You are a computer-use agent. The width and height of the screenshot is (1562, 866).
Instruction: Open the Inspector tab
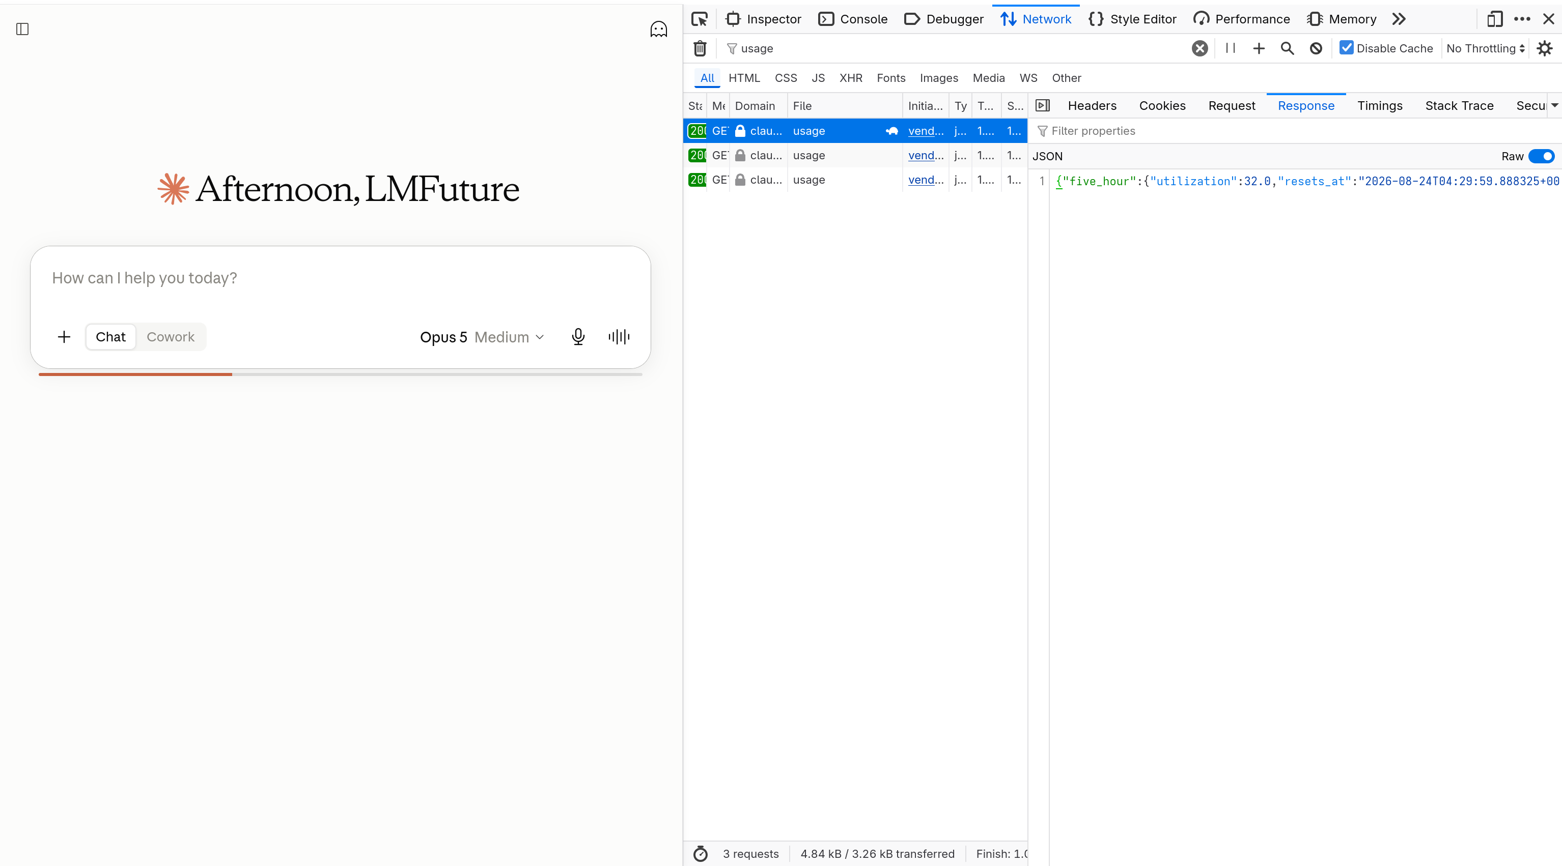tap(763, 19)
